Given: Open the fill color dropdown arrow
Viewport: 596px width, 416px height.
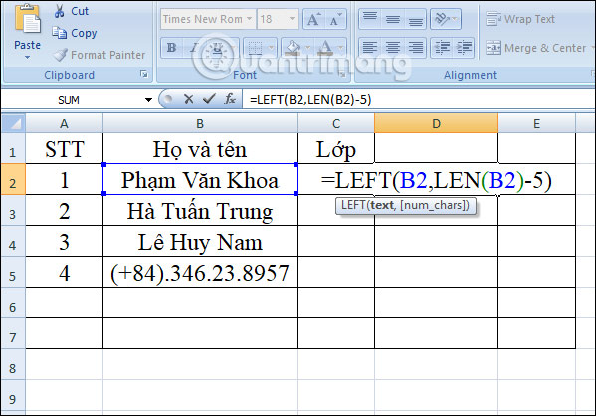Looking at the screenshot, I should point(308,48).
